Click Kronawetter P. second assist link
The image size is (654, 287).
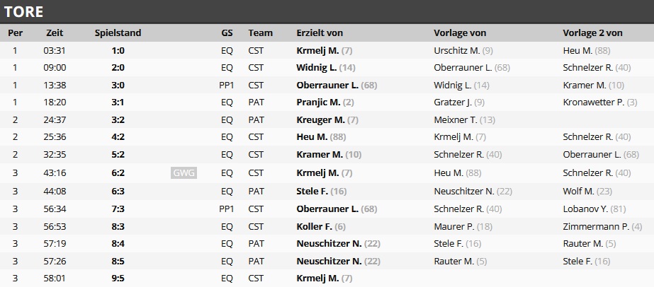pyautogui.click(x=594, y=102)
